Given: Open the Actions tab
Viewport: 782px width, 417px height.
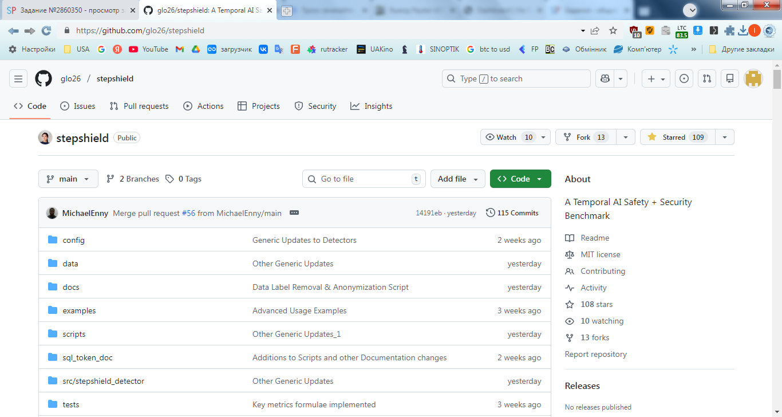Looking at the screenshot, I should [x=203, y=106].
